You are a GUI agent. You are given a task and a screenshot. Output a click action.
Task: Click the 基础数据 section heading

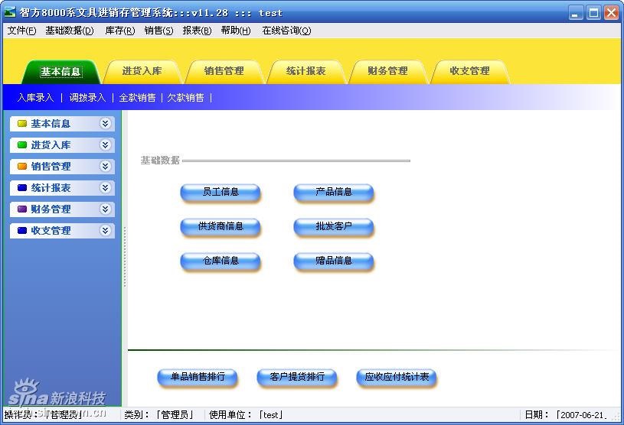click(160, 161)
